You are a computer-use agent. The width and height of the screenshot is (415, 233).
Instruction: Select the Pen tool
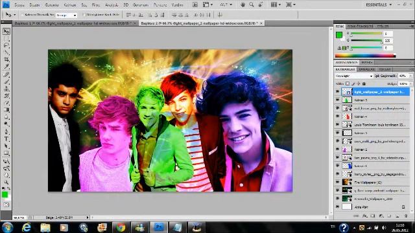click(6, 132)
